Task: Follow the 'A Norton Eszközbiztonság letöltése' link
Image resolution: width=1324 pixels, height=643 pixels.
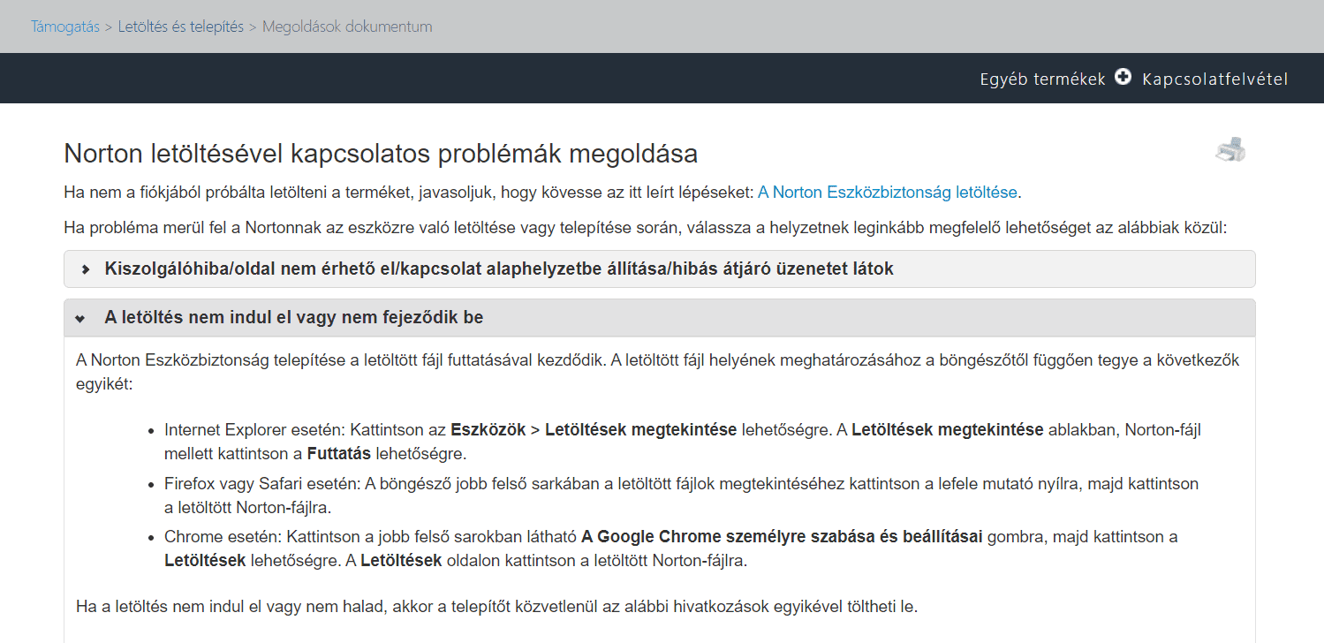Action: 887,192
